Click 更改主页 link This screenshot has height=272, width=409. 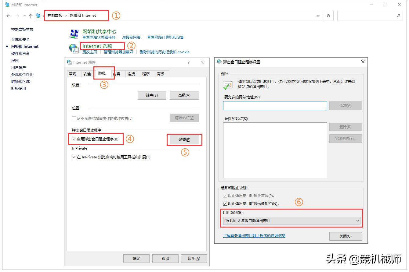90,52
